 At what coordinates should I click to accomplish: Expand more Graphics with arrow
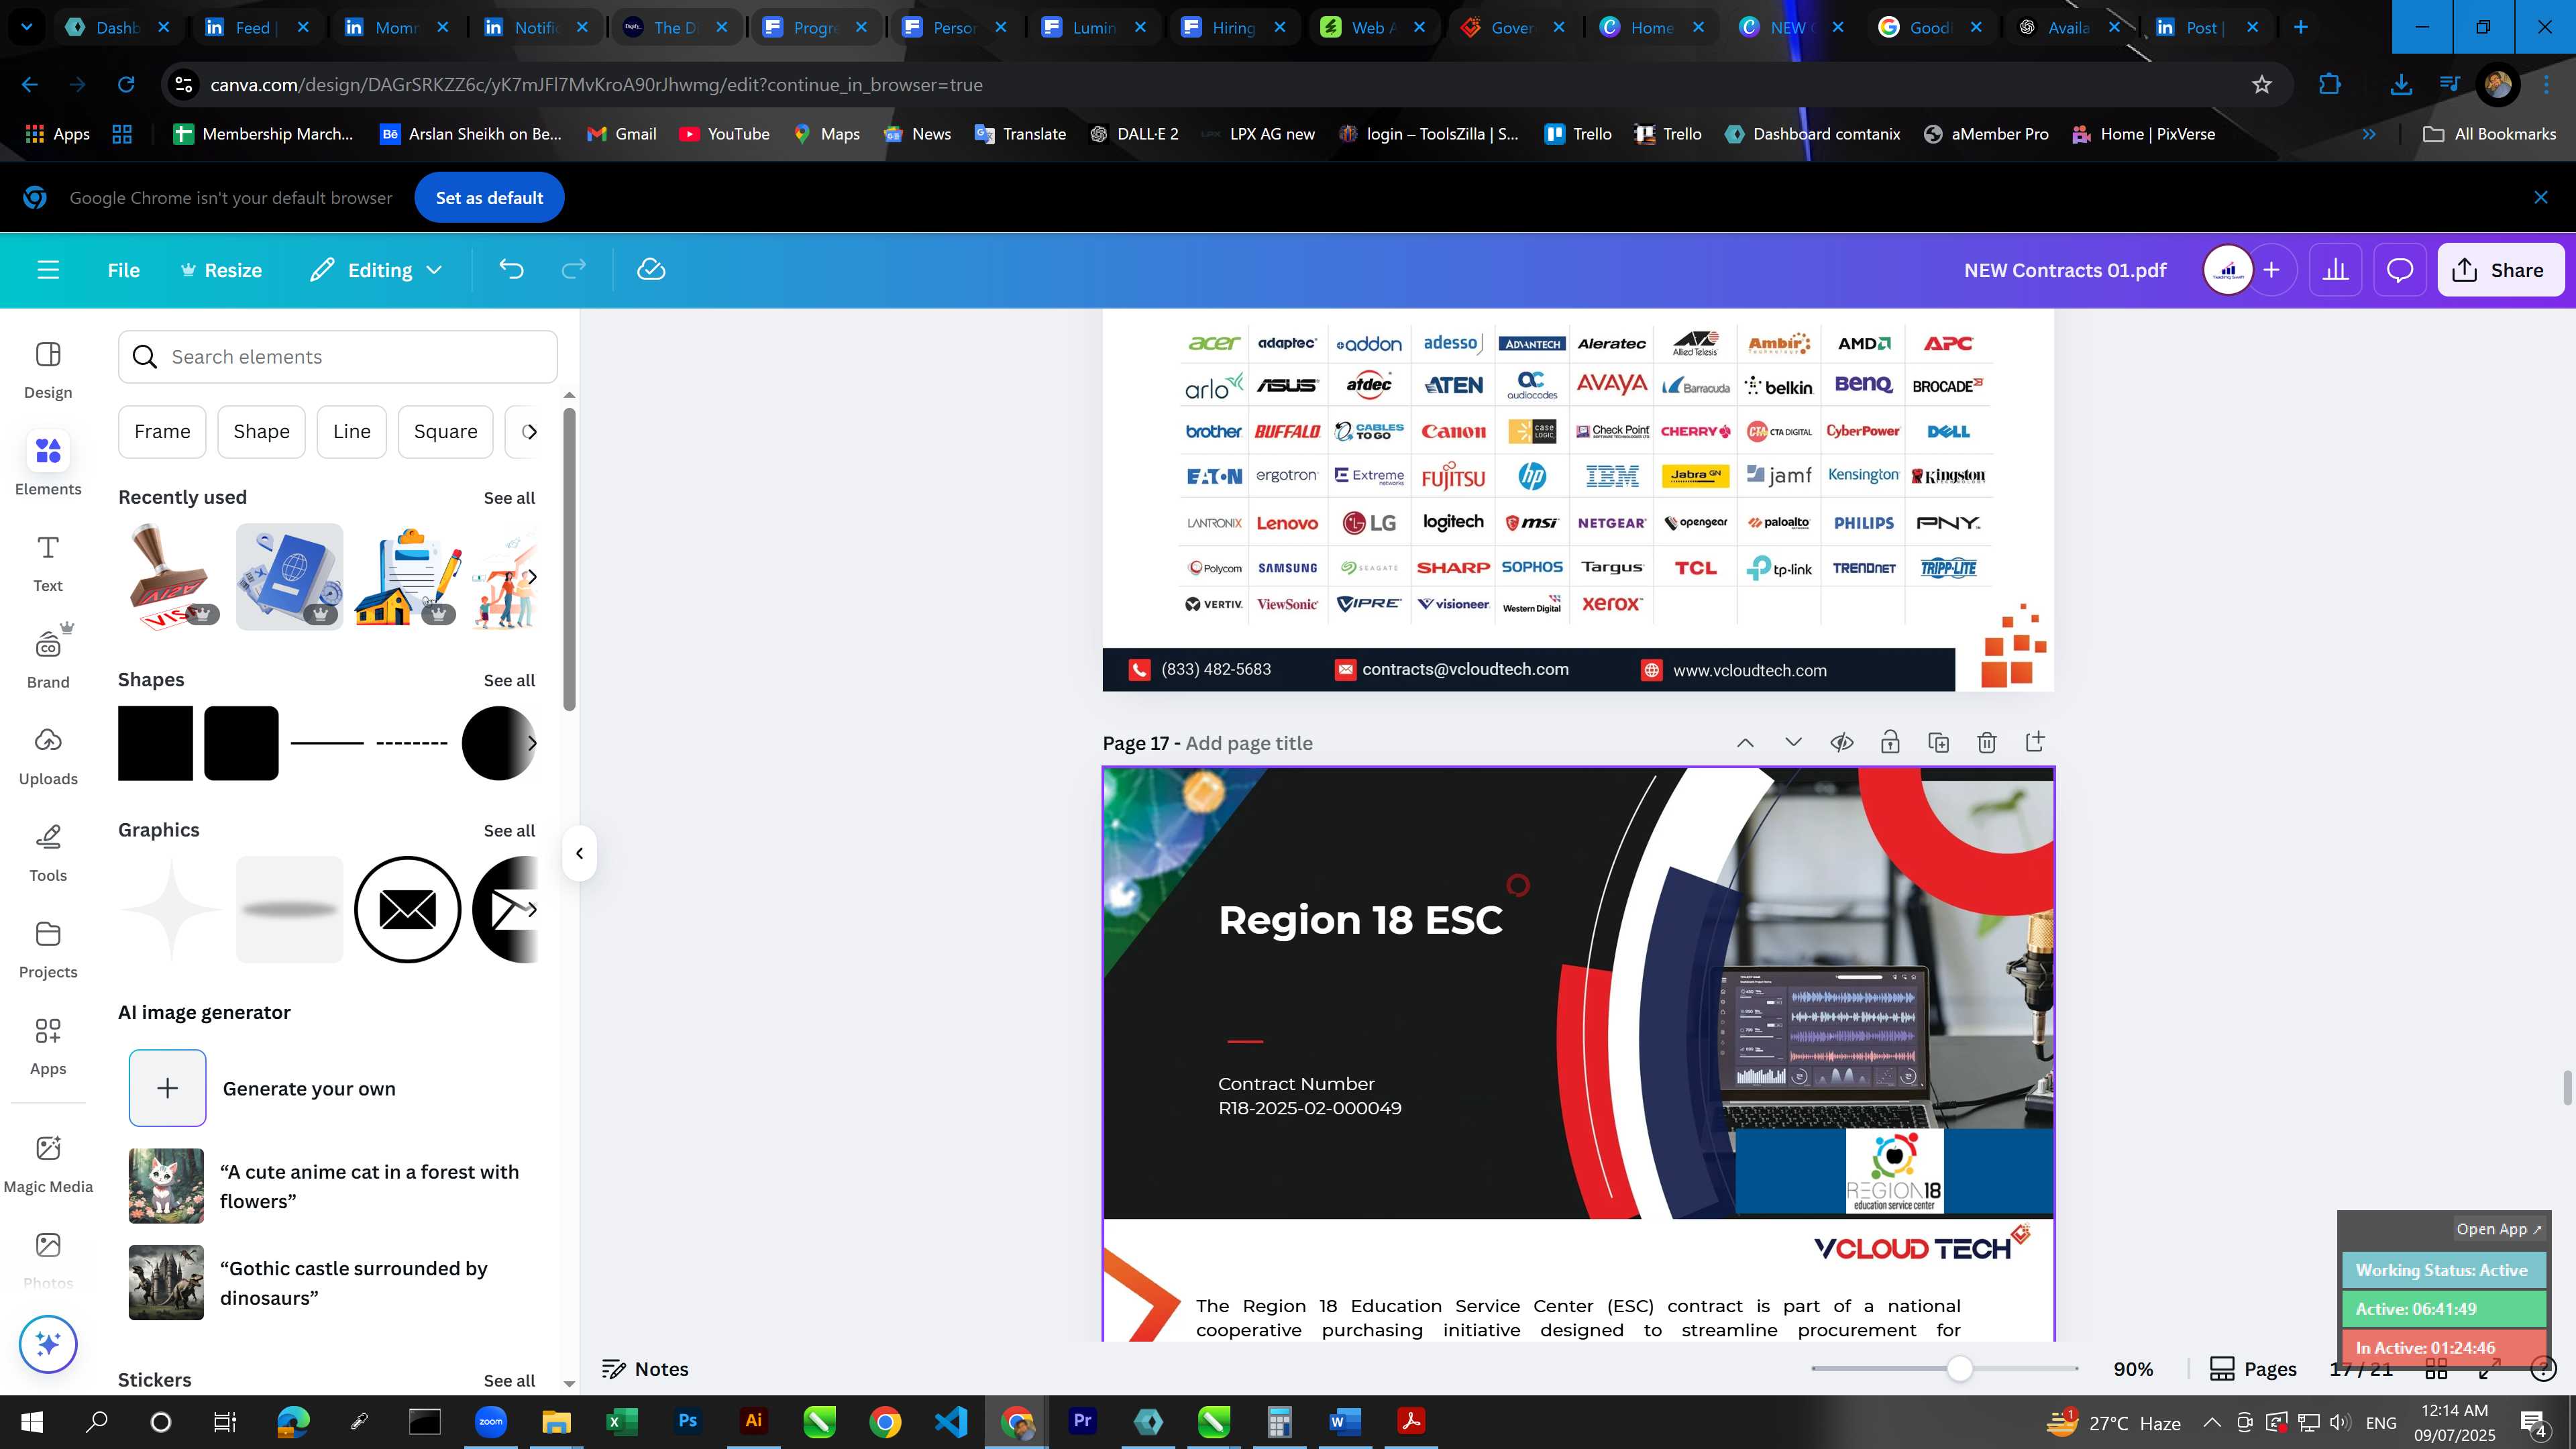coord(532,909)
